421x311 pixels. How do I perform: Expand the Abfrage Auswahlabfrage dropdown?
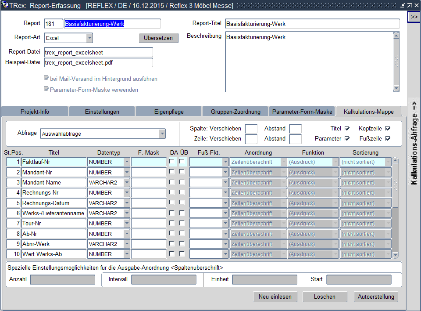coord(162,134)
